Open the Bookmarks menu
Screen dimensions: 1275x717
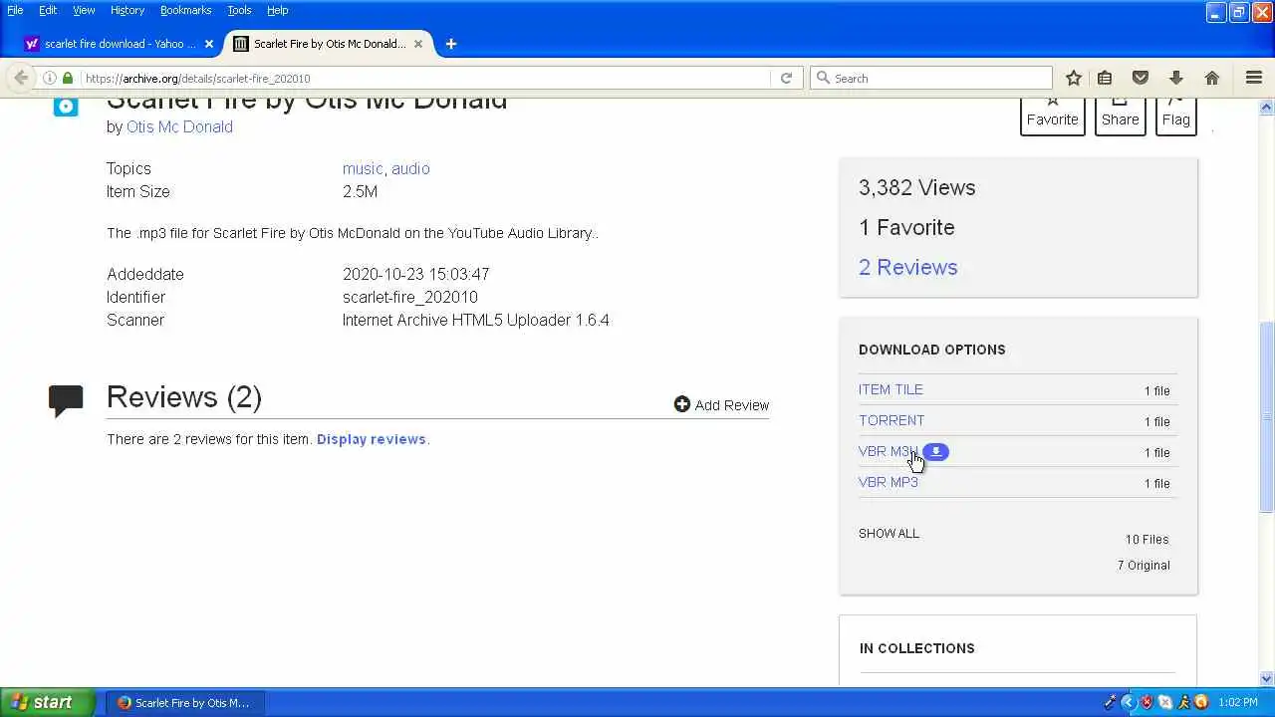(185, 10)
